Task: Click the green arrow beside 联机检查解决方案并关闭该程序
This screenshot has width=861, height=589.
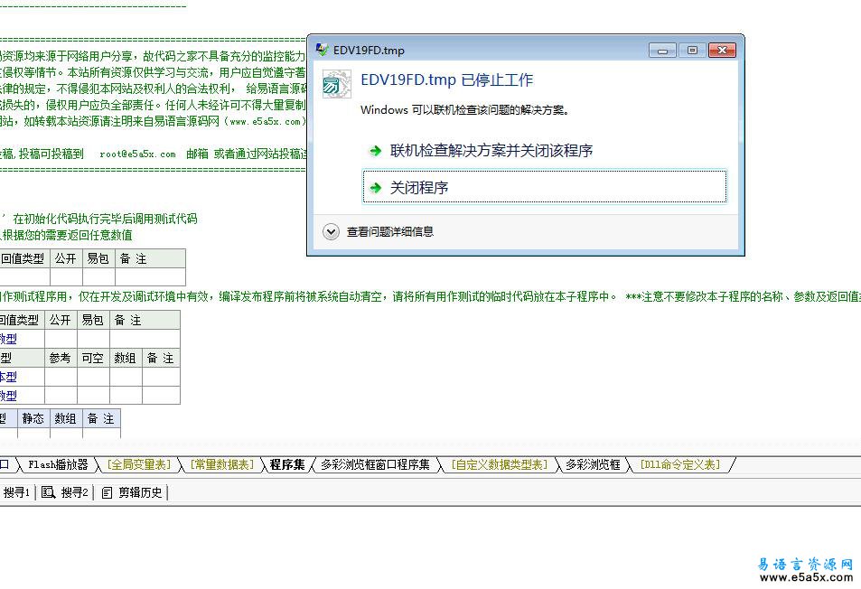Action: pos(376,150)
